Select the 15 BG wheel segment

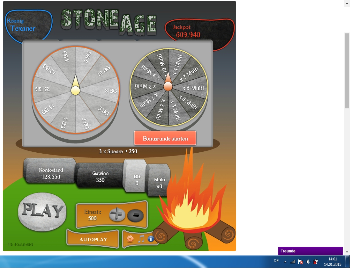click(48, 109)
